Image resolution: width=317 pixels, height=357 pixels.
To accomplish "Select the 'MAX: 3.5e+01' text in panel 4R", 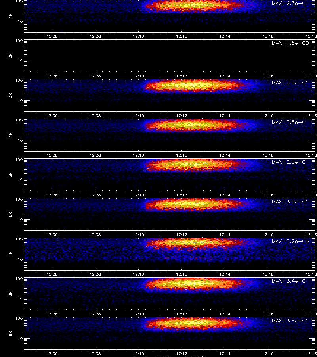I will click(x=290, y=122).
